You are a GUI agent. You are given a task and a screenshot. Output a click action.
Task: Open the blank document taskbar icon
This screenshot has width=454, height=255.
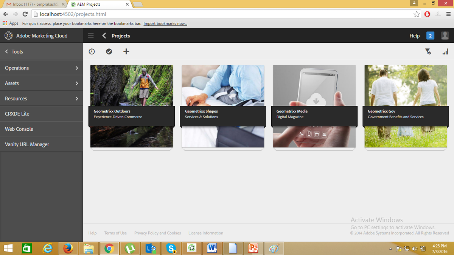(233, 248)
